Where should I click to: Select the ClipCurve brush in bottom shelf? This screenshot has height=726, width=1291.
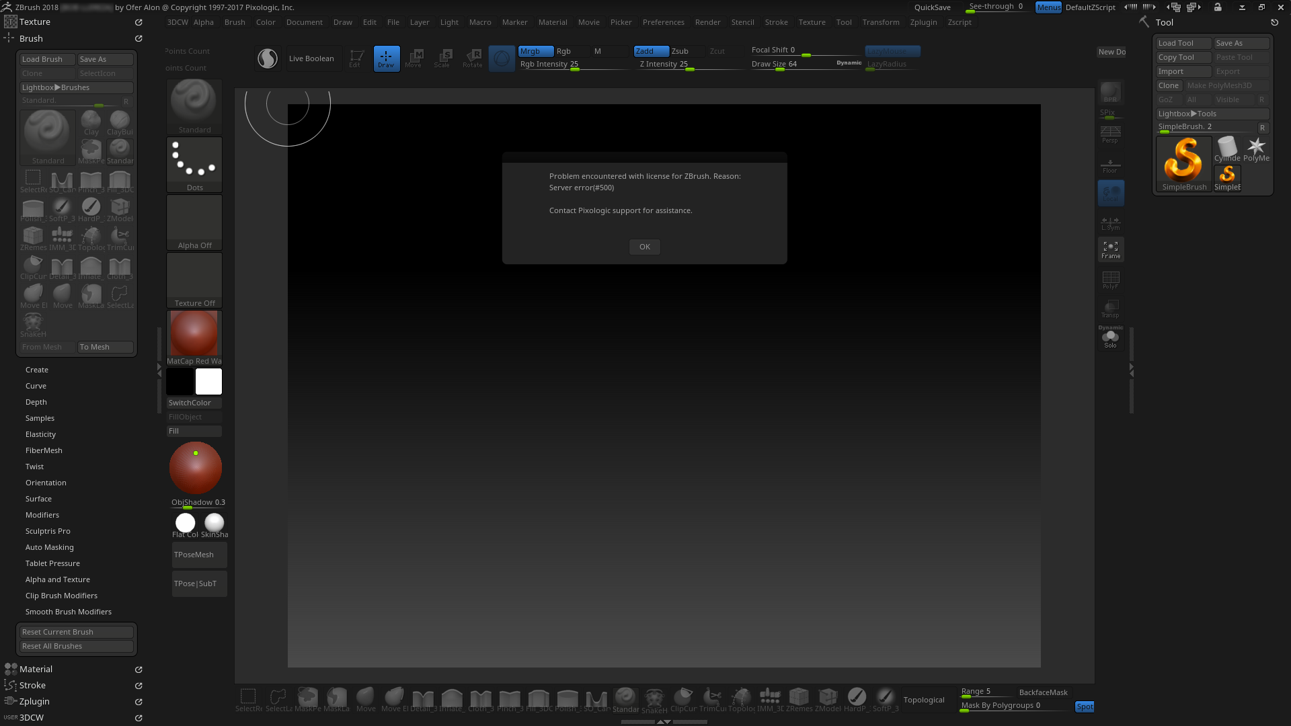[x=683, y=700]
